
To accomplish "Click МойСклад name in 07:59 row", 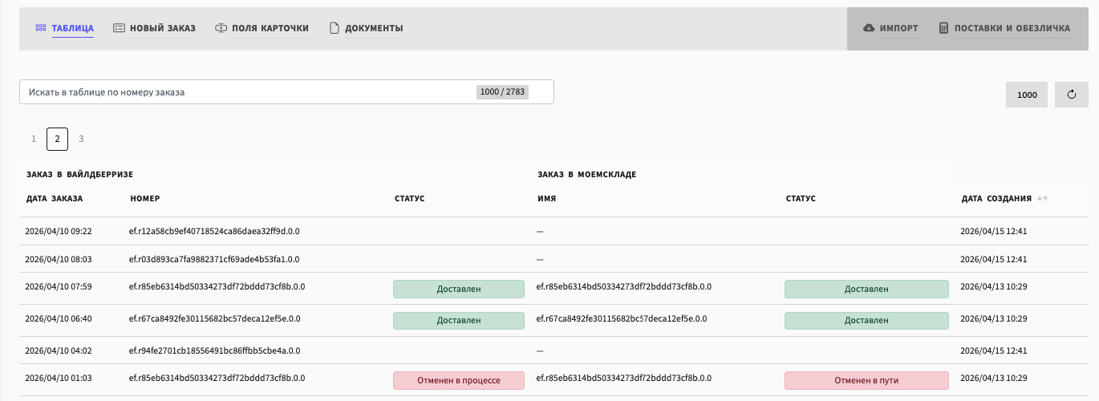I will [x=624, y=286].
